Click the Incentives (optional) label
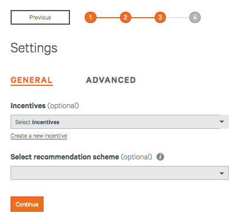Screen dimensions: 240x220 pyautogui.click(x=45, y=106)
